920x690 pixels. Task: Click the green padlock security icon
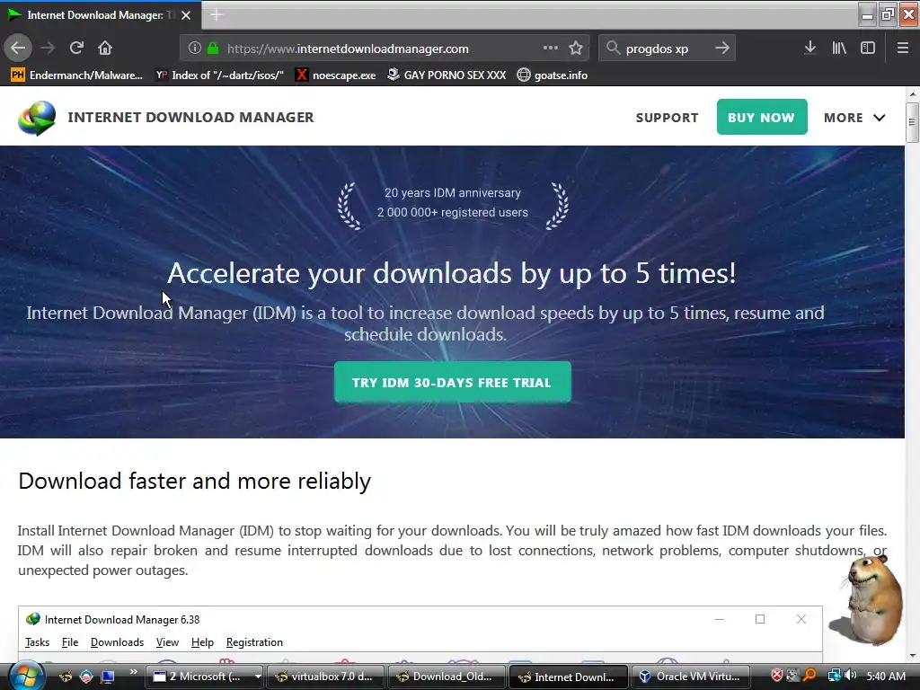pos(213,49)
